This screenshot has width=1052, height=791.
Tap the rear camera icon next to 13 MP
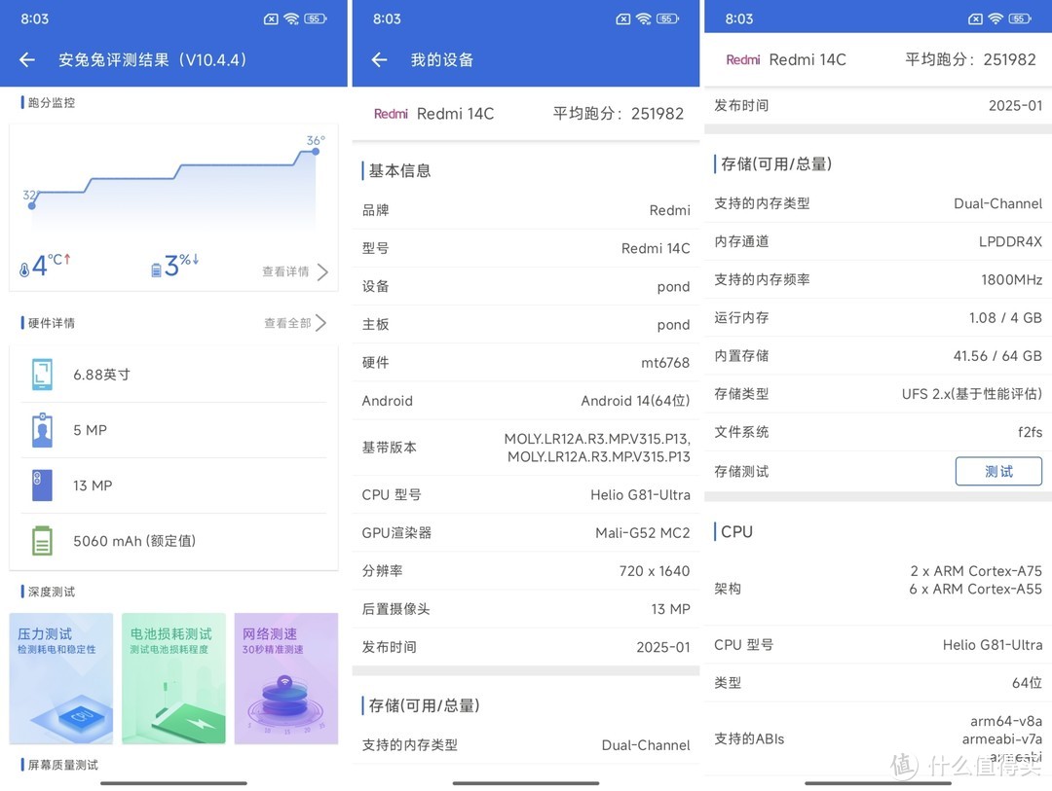[x=42, y=485]
